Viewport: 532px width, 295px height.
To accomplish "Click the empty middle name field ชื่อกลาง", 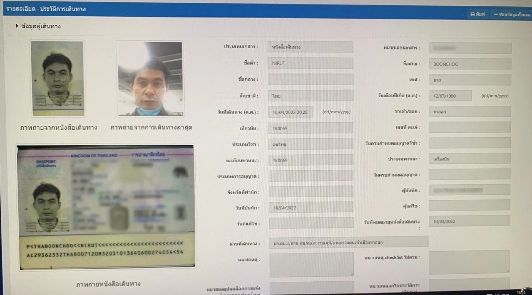I will click(x=310, y=79).
